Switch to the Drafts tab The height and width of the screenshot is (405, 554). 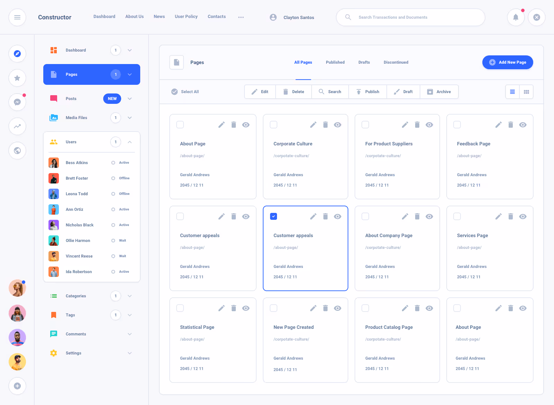[x=364, y=62]
